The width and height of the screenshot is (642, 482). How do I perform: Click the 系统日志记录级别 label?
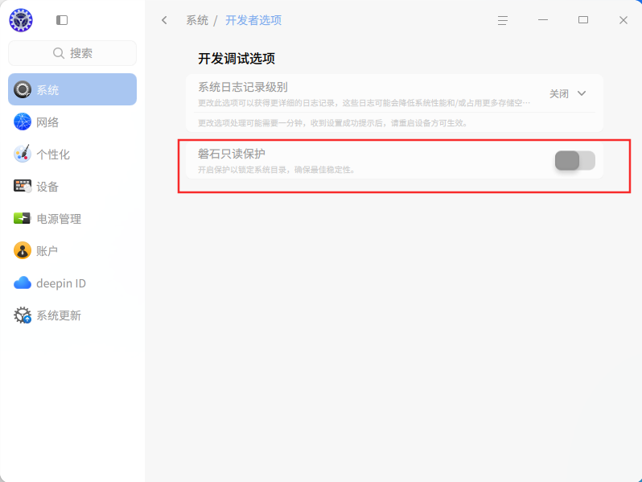pos(243,87)
